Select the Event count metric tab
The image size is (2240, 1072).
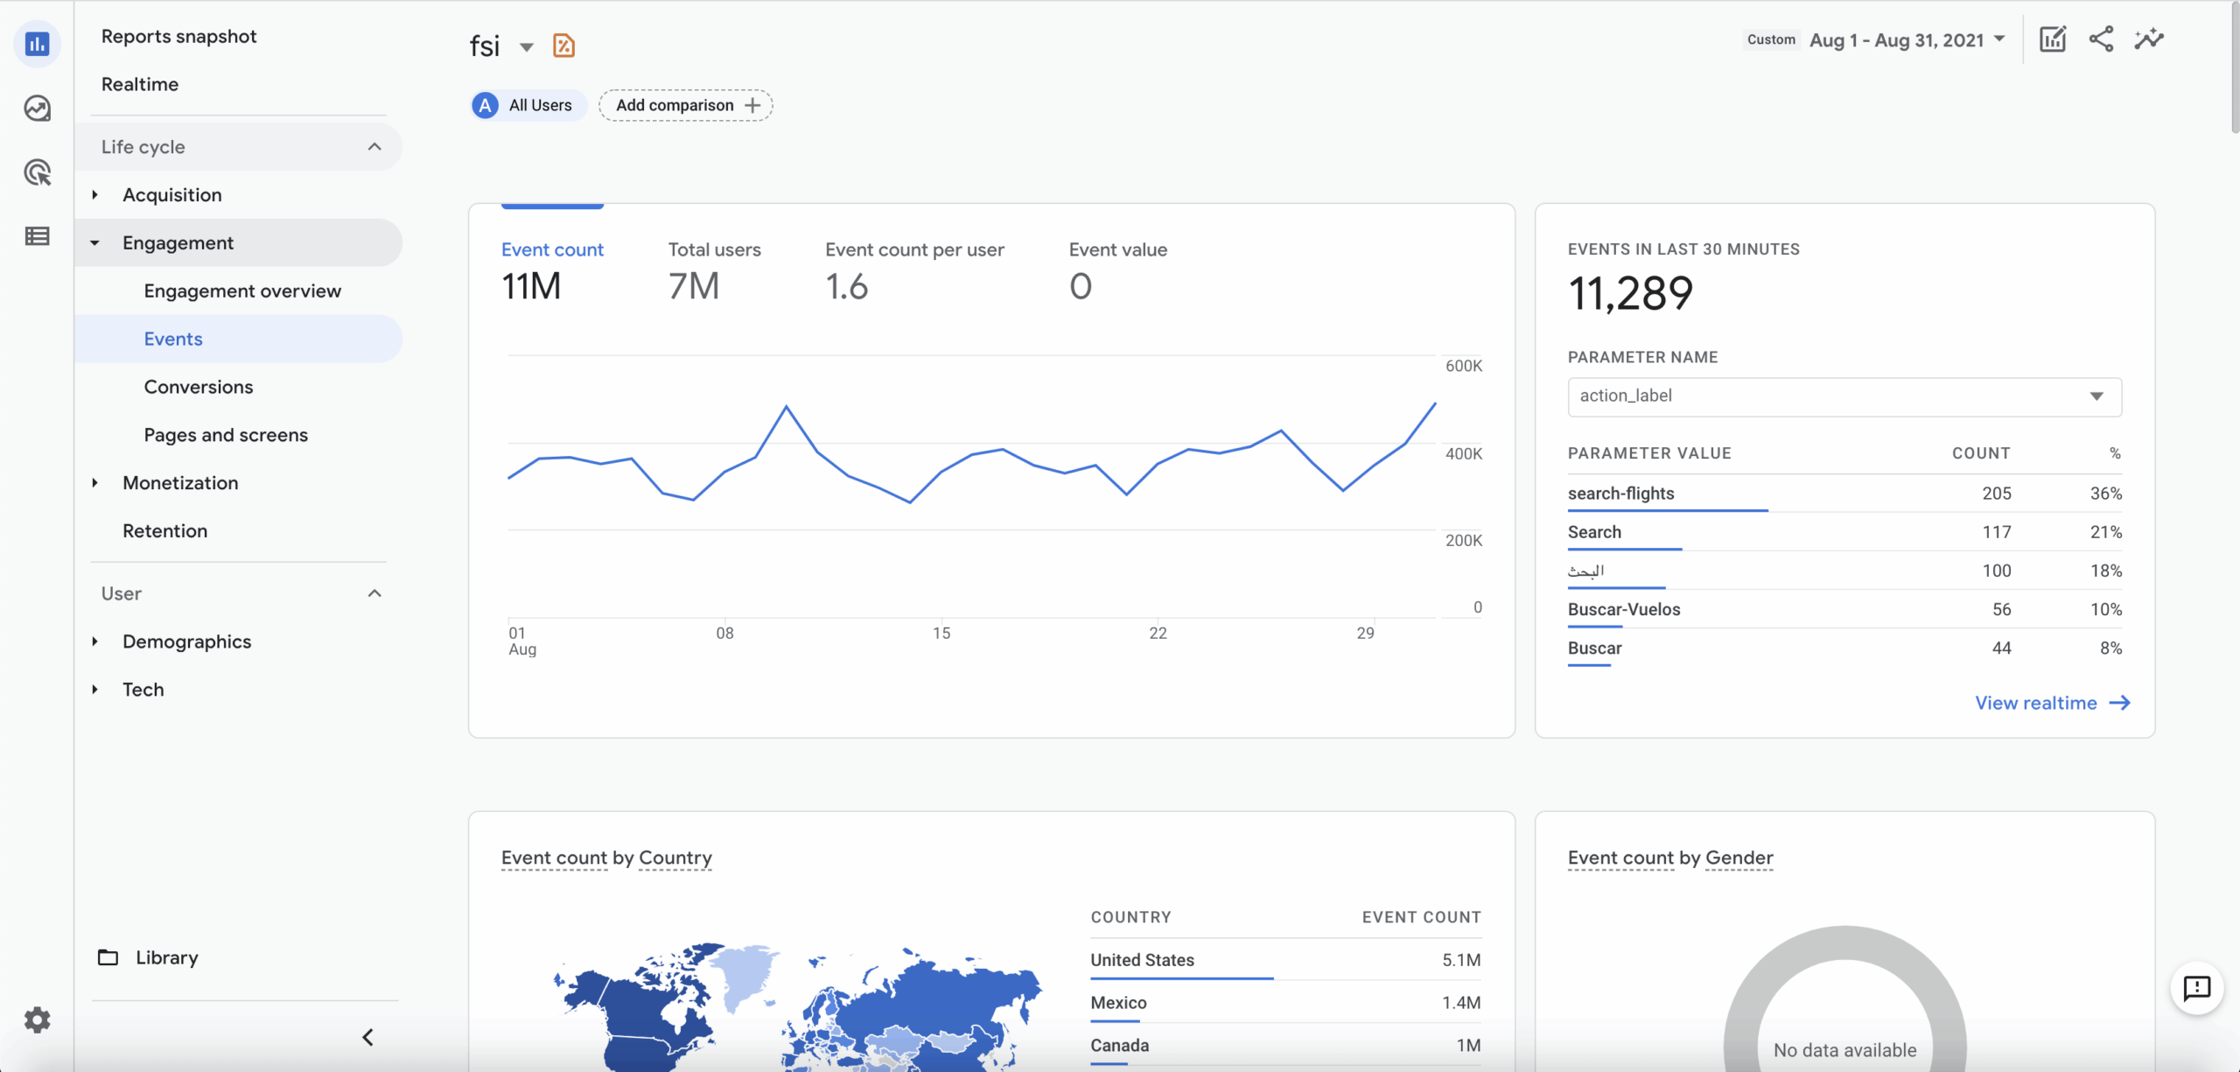552,272
